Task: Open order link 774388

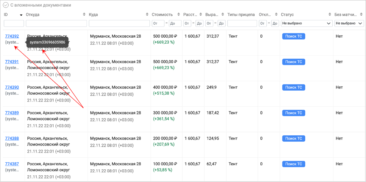Action: [x=12, y=138]
